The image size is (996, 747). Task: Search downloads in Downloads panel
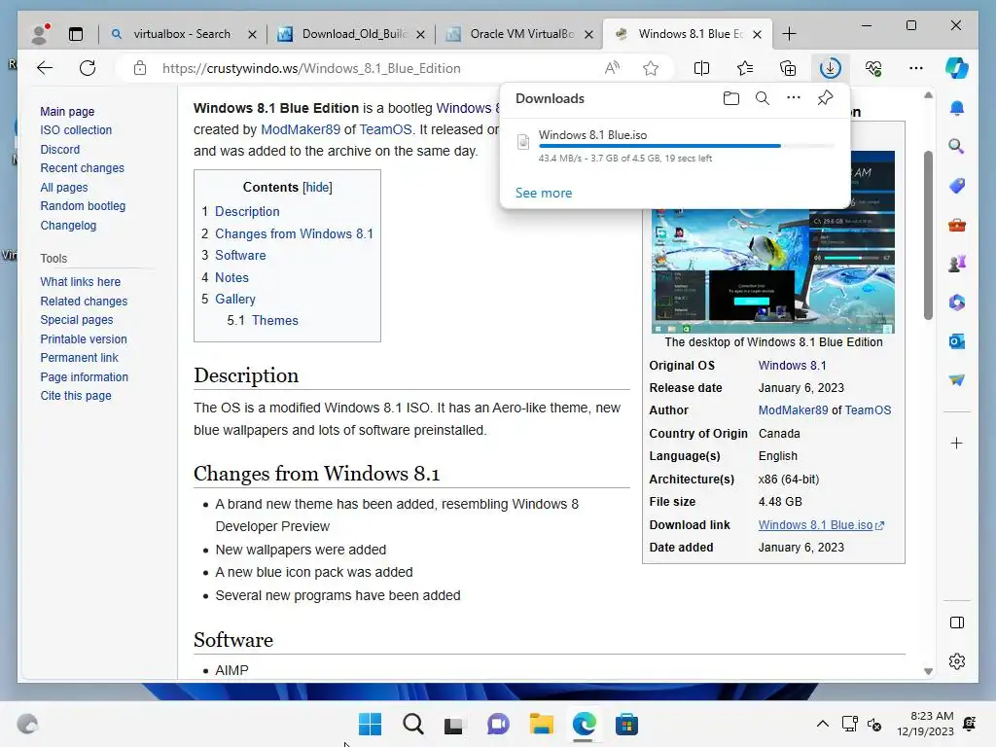point(763,98)
